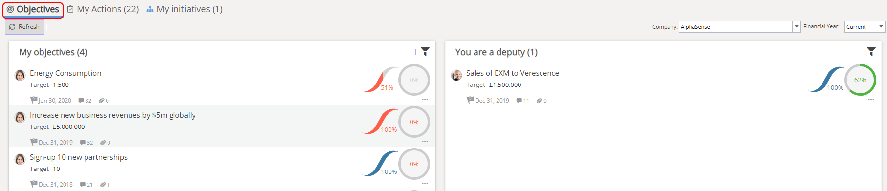The image size is (887, 191).
Task: Click the Refresh button
Action: tap(24, 27)
